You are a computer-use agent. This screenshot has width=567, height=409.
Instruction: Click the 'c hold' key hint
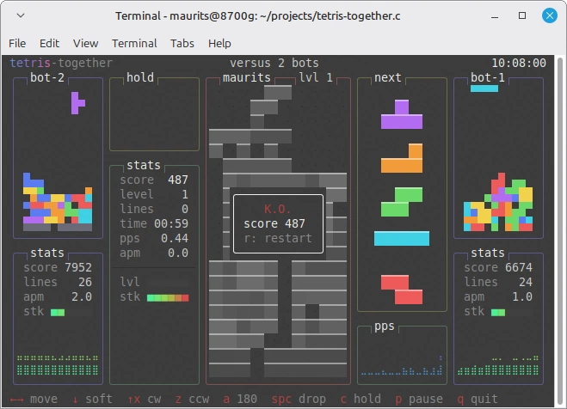point(361,399)
